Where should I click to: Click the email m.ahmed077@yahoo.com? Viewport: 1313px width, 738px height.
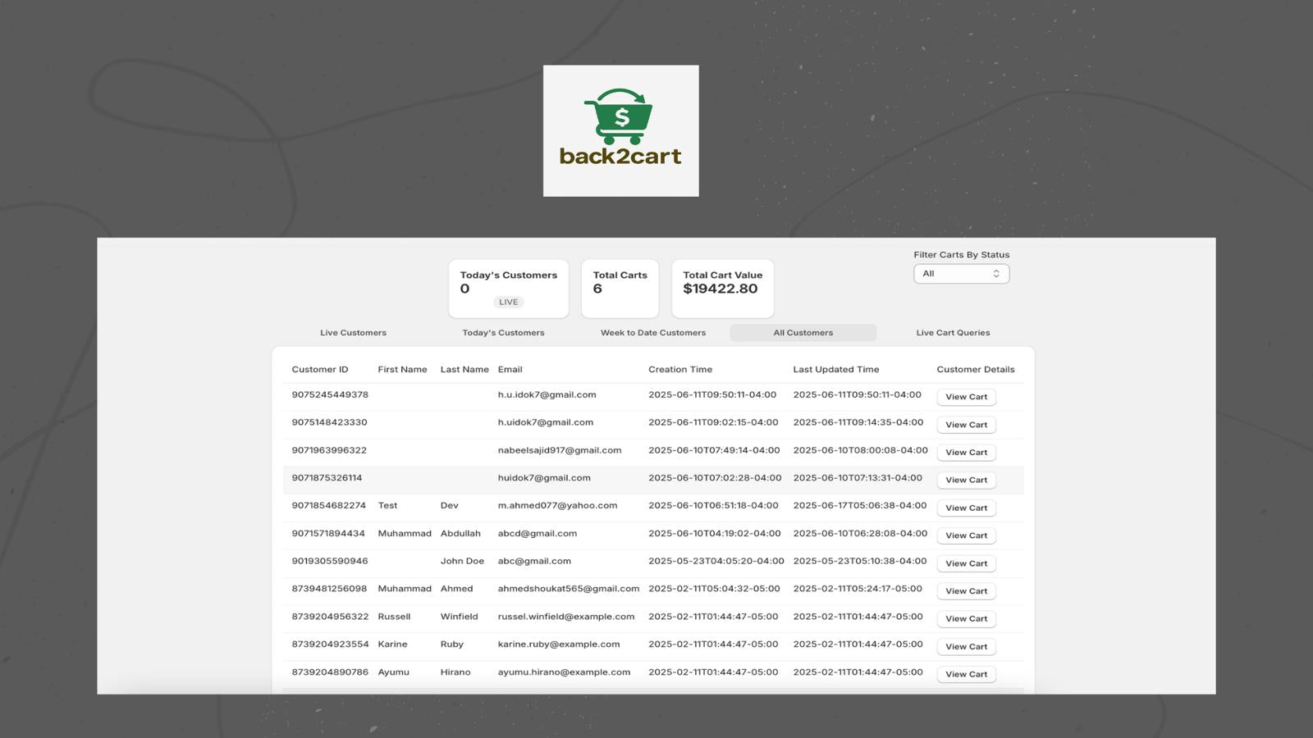pyautogui.click(x=557, y=506)
